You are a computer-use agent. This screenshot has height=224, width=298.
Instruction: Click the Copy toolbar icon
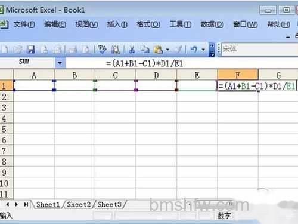(x=145, y=50)
